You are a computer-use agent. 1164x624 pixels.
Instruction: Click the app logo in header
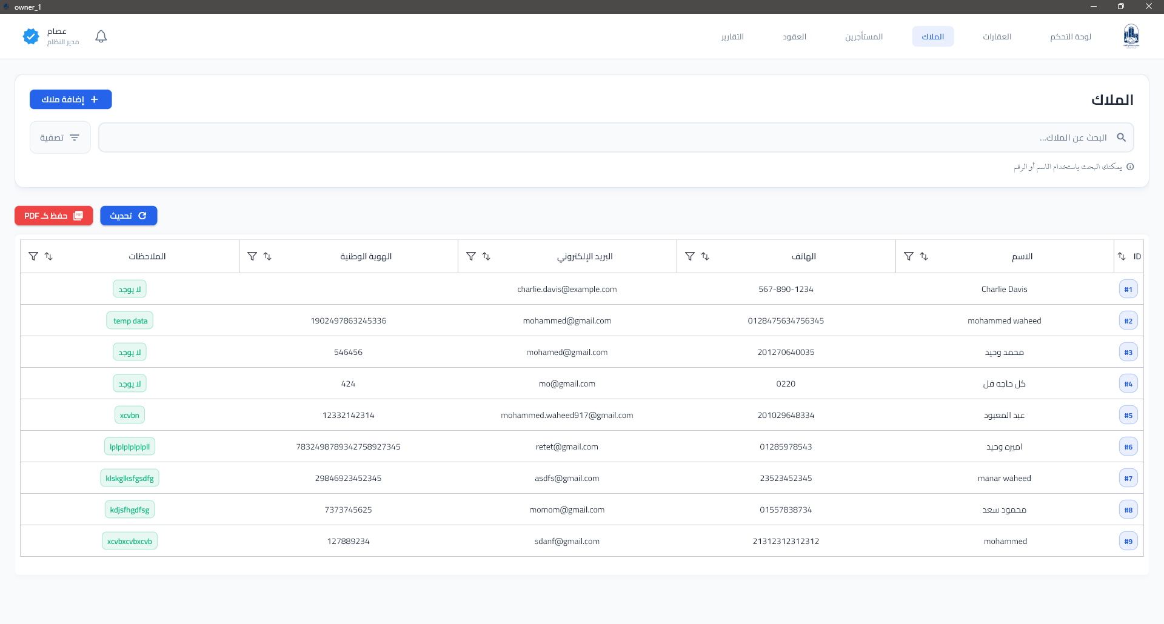(x=1131, y=36)
